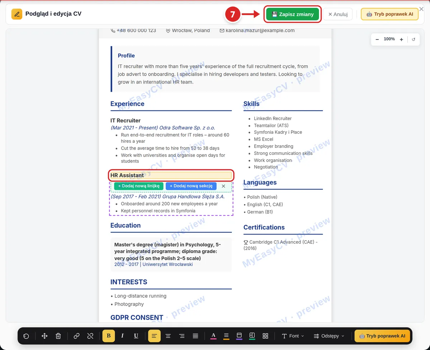
Task: Open the text color picker
Action: click(x=214, y=336)
